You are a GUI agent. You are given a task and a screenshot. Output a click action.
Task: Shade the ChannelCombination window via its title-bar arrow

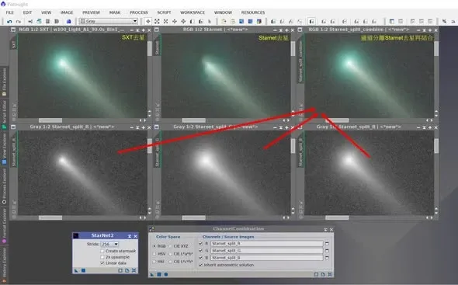325,229
